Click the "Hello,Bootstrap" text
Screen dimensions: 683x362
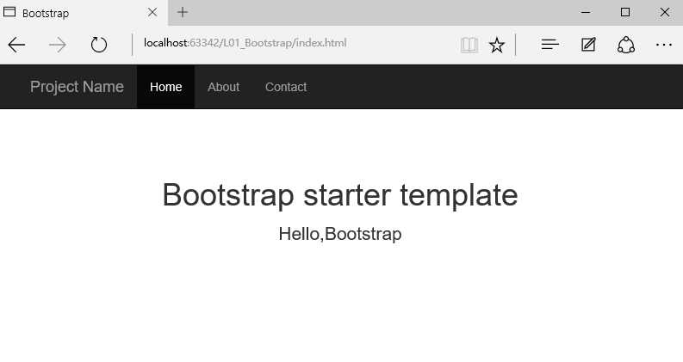(340, 234)
